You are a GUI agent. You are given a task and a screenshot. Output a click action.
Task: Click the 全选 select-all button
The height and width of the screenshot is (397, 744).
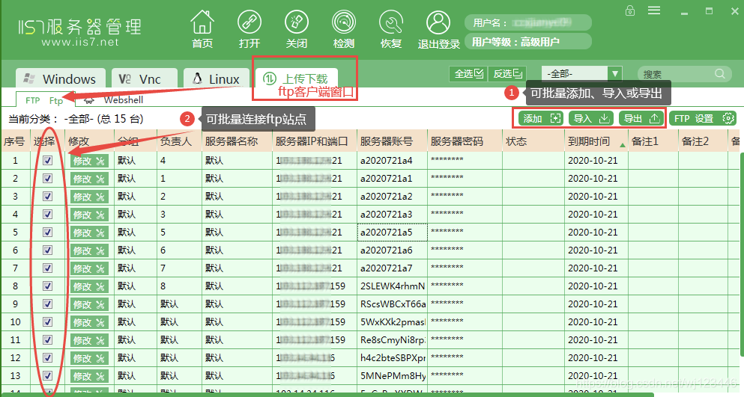[468, 73]
